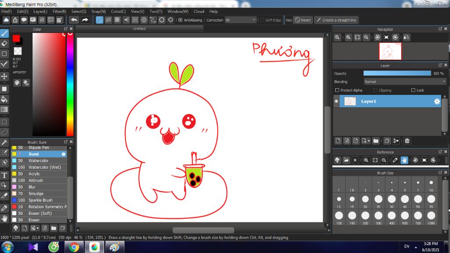Select the Eraser tool in left toolbar
The image size is (450, 253).
4,43
